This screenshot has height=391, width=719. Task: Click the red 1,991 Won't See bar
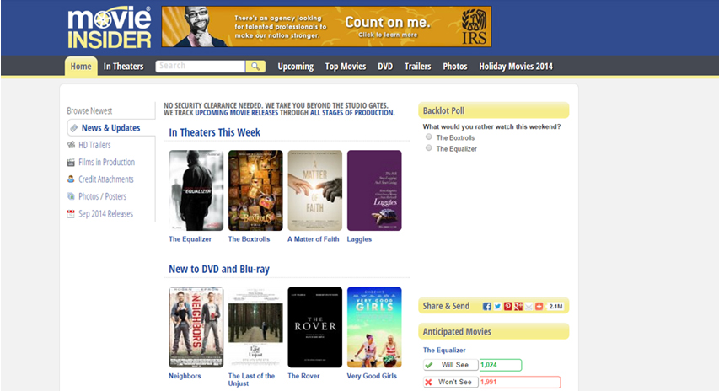[x=520, y=382]
